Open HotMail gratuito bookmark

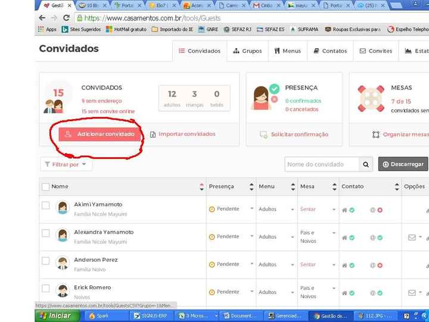(126, 29)
